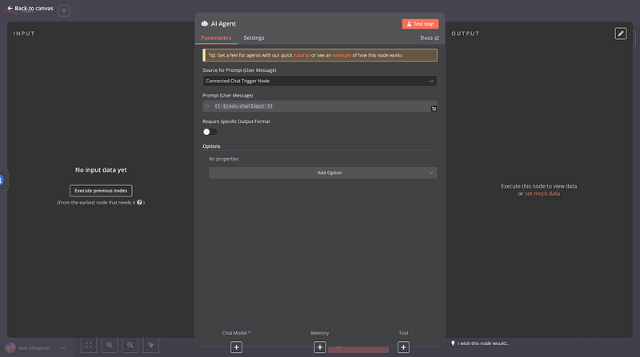Click the AI Agent robot icon

coord(206,24)
